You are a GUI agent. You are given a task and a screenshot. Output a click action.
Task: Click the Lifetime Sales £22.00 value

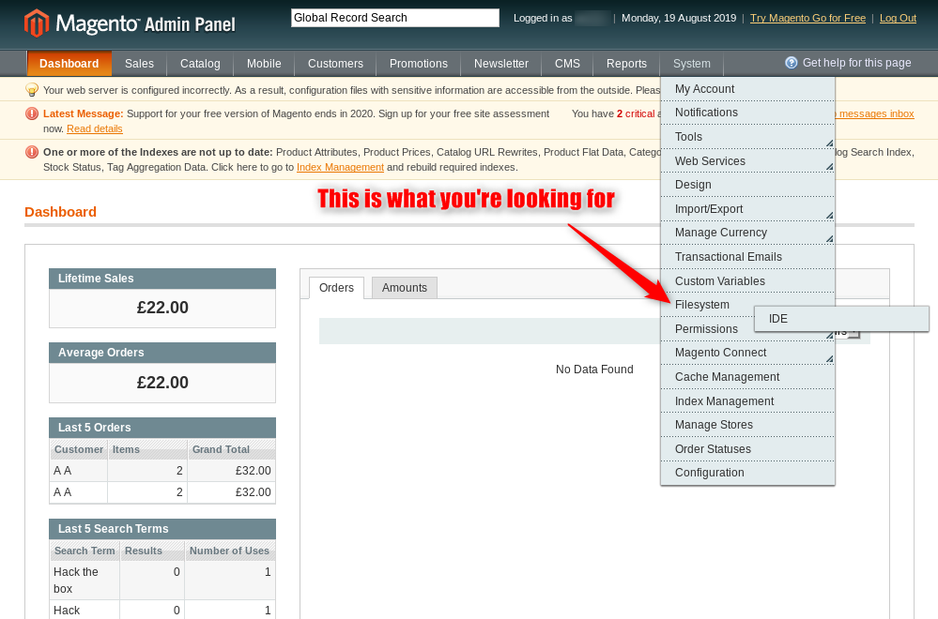tap(162, 308)
